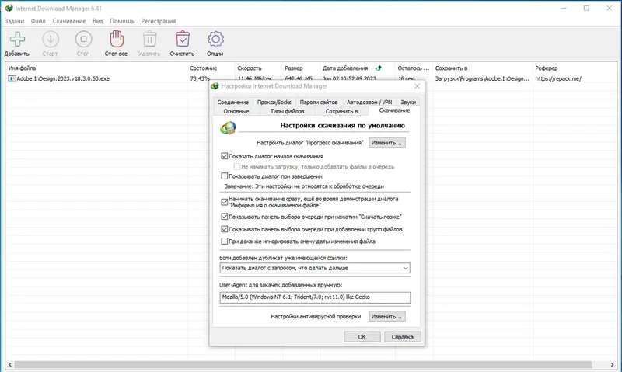622x372 pixels.
Task: Sort by Осталось column header
Action: click(x=414, y=68)
